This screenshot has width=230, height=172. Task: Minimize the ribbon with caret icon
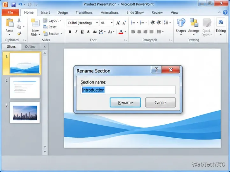coord(219,12)
